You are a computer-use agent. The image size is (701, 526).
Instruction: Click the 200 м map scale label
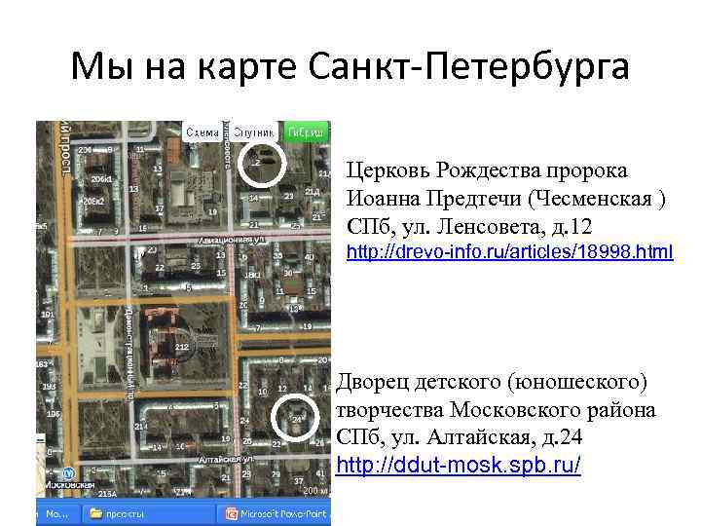(316, 491)
